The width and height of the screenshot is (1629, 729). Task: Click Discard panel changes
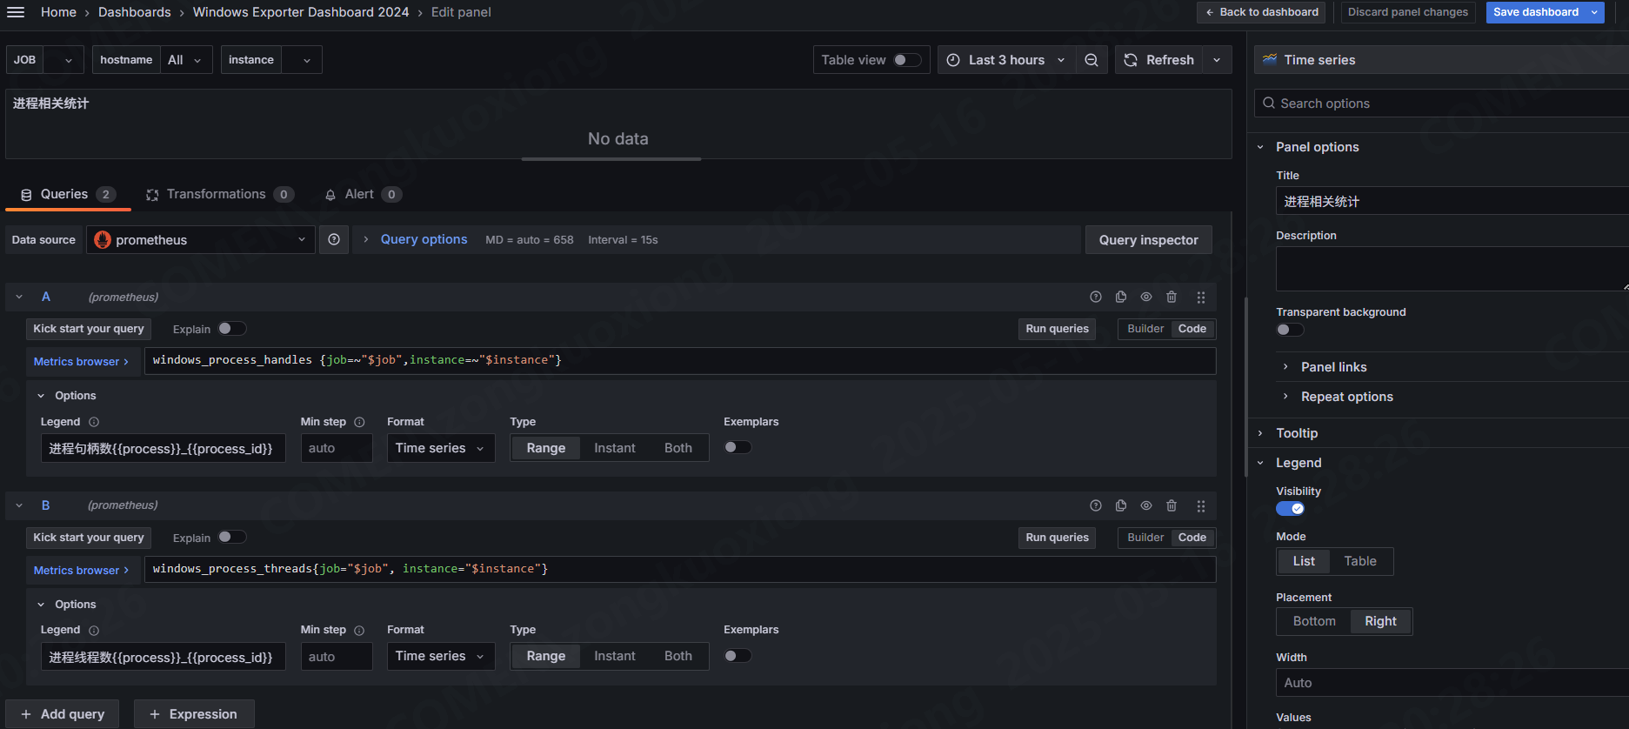(1407, 12)
